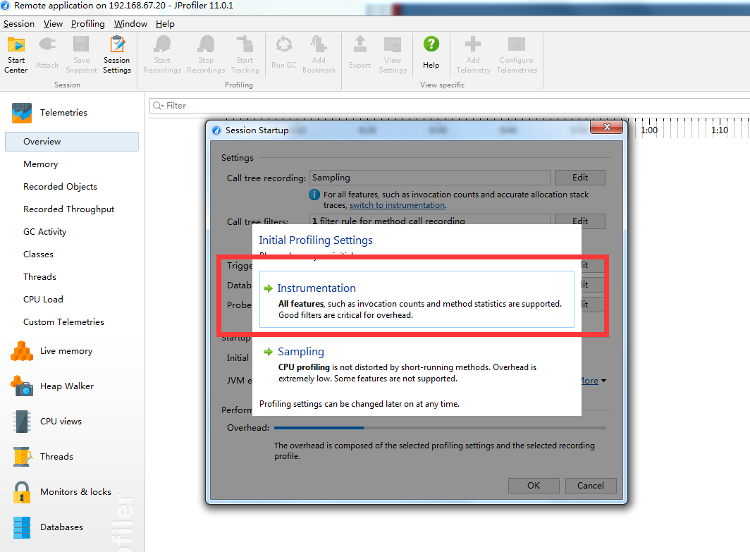Image resolution: width=750 pixels, height=552 pixels.
Task: Open the View menu
Action: coord(53,24)
